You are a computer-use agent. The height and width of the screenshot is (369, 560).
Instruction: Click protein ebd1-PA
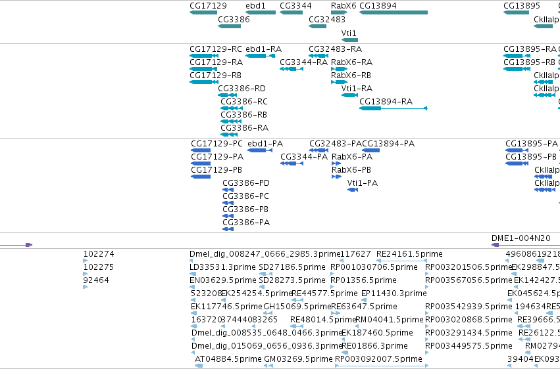click(260, 150)
